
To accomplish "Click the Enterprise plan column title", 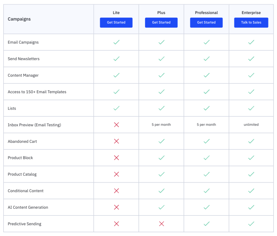I will click(x=251, y=13).
